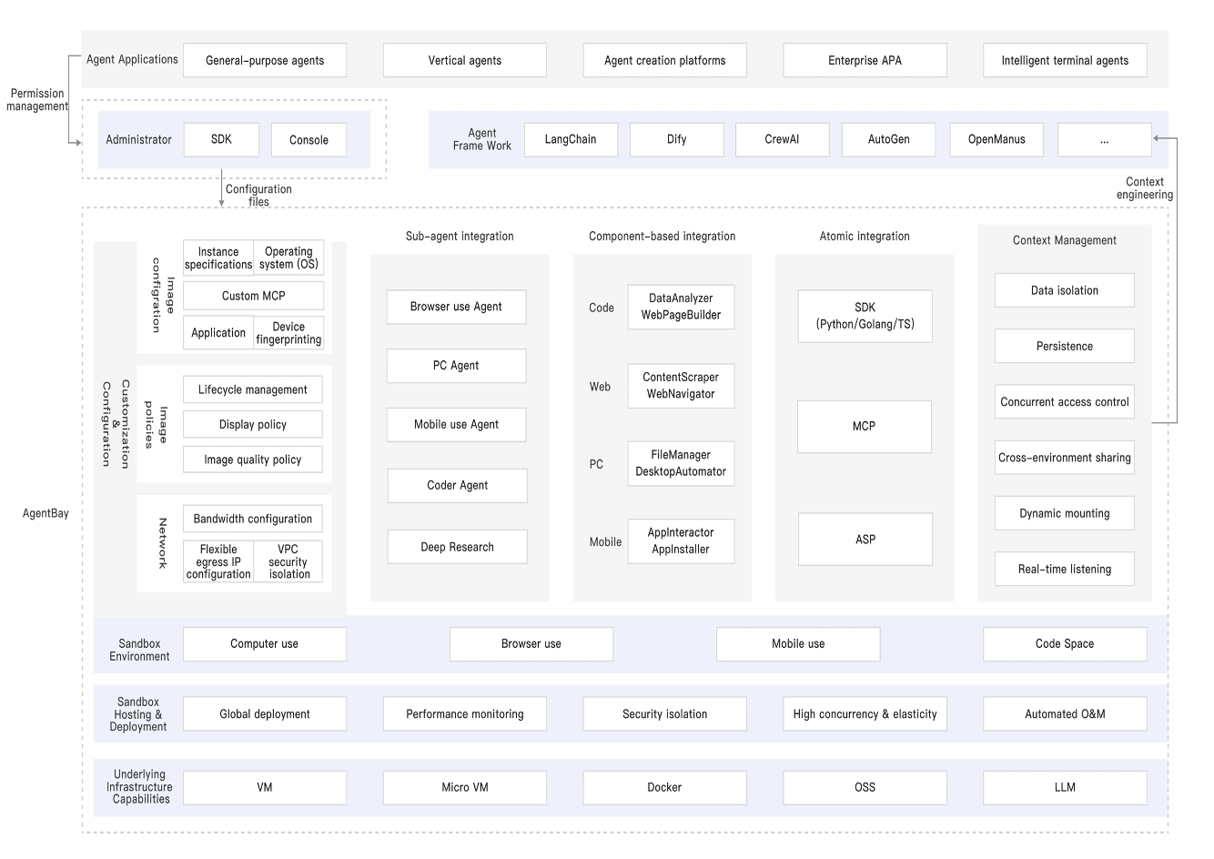Select Concurrent access control box
The height and width of the screenshot is (859, 1214).
pos(1065,401)
